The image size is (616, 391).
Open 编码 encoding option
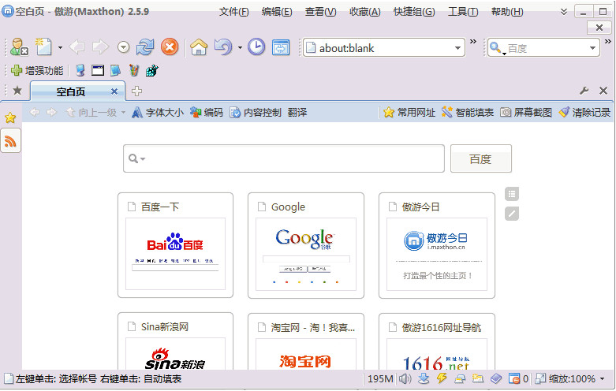[x=206, y=113]
